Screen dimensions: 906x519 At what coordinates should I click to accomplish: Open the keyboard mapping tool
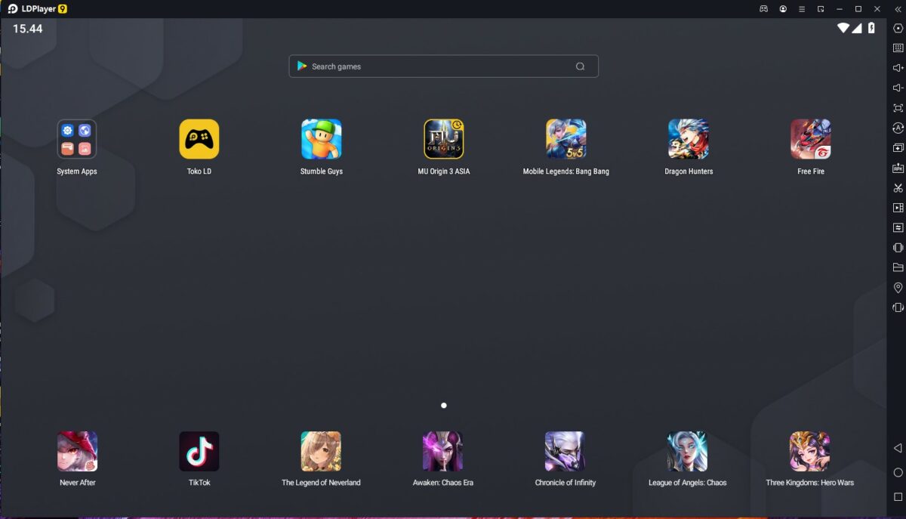coord(898,48)
